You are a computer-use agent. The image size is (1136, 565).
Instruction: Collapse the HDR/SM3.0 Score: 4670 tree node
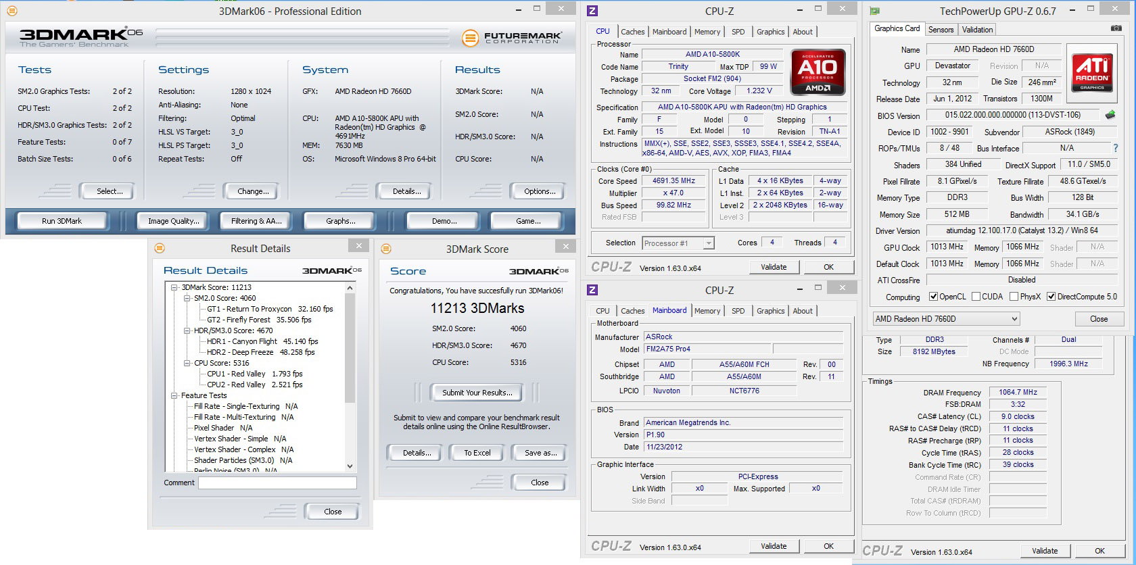click(x=187, y=330)
